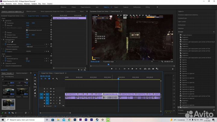
Task: Collapse the Motion effect group
Action: 2,20
